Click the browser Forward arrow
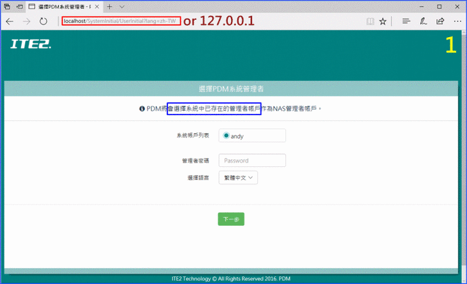467x284 pixels. tap(27, 21)
